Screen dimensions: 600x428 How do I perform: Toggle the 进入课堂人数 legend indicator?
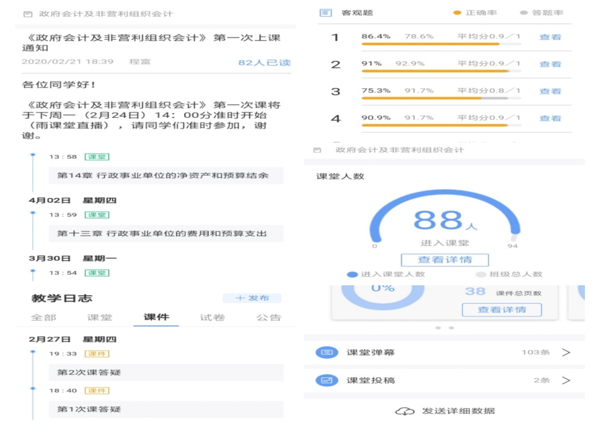pyautogui.click(x=352, y=274)
